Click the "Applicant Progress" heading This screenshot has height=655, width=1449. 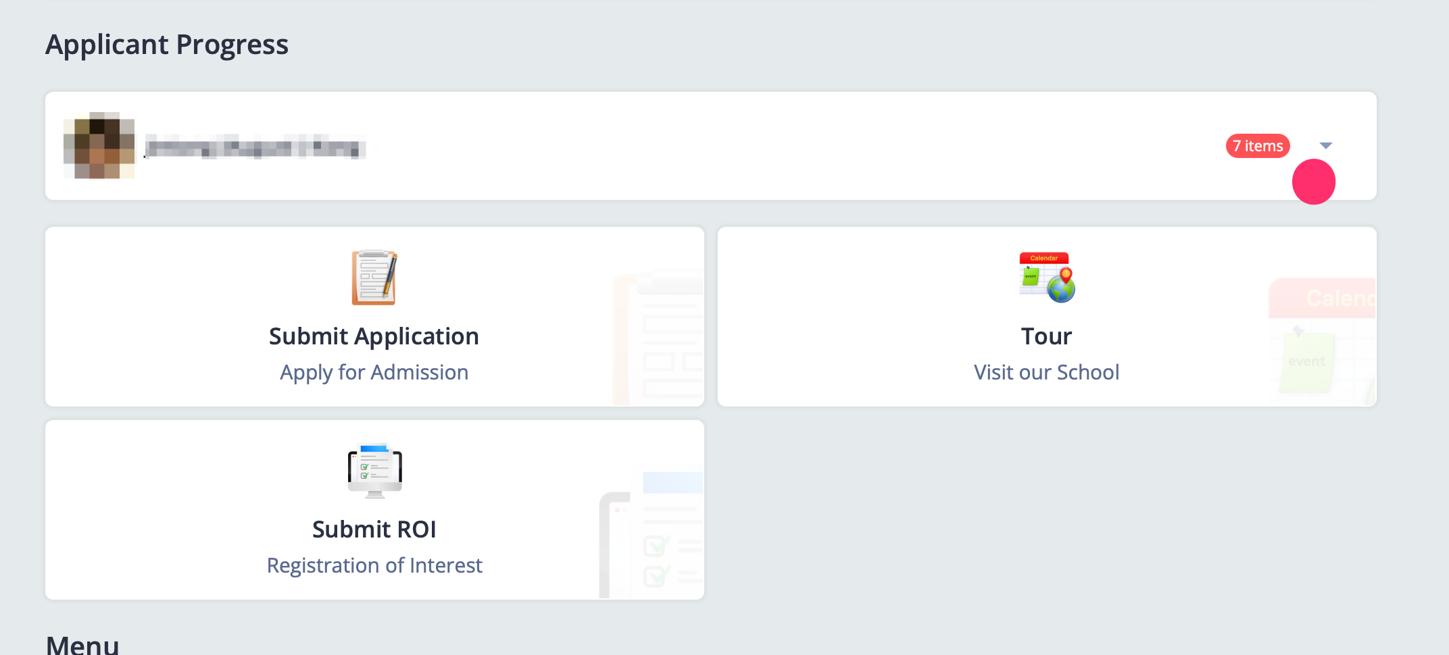(x=167, y=45)
